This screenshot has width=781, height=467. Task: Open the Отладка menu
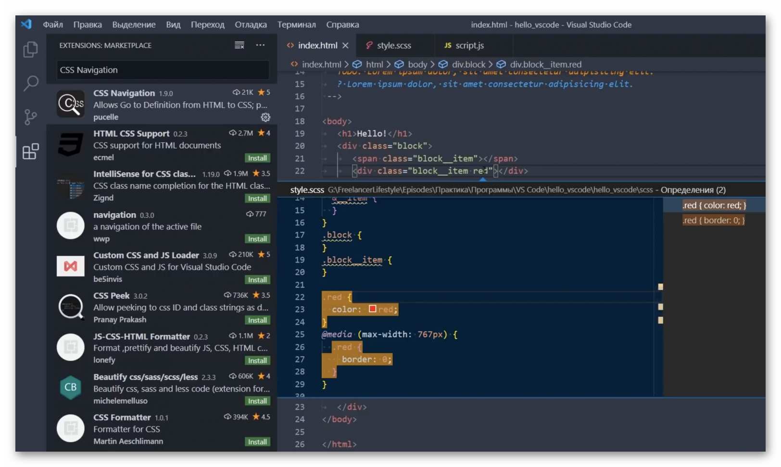[251, 25]
